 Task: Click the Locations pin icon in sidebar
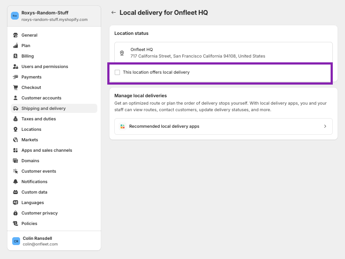[15, 129]
